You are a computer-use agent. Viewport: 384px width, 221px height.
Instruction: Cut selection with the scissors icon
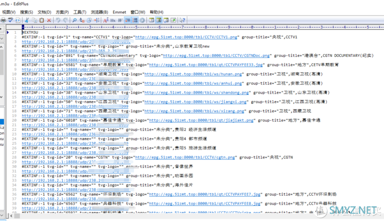pyautogui.click(x=27, y=20)
